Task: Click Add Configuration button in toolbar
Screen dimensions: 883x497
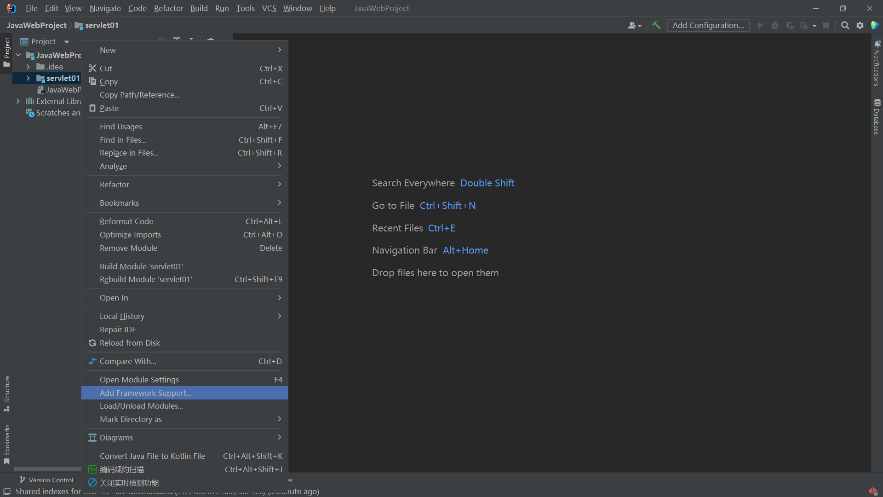Action: tap(709, 25)
